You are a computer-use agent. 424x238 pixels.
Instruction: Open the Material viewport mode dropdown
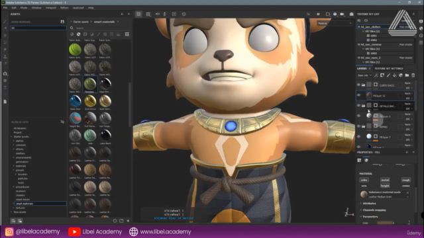point(335,23)
